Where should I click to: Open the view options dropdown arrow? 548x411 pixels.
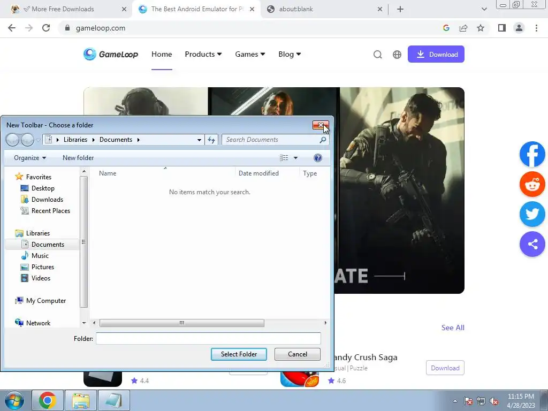pyautogui.click(x=295, y=158)
